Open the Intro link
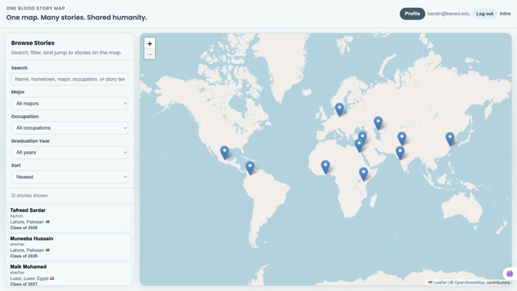The height and width of the screenshot is (291, 517). tap(505, 13)
